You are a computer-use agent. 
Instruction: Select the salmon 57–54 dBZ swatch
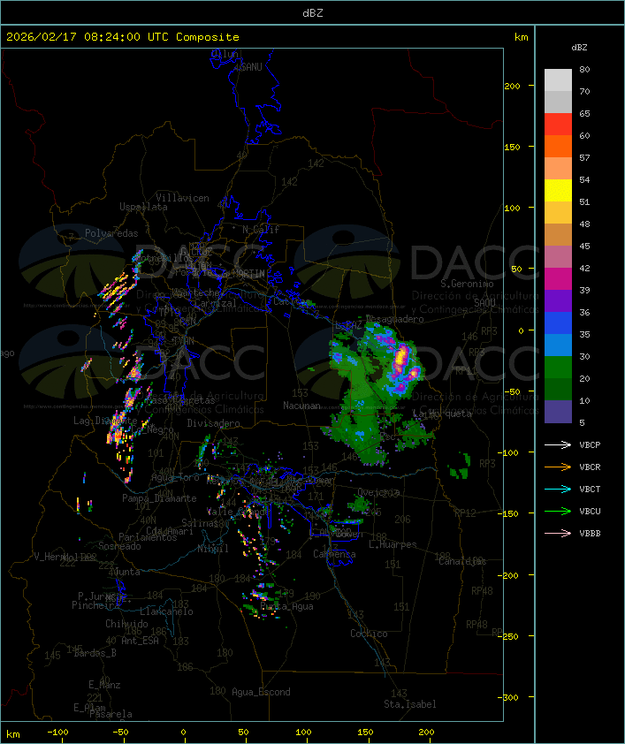pyautogui.click(x=558, y=169)
